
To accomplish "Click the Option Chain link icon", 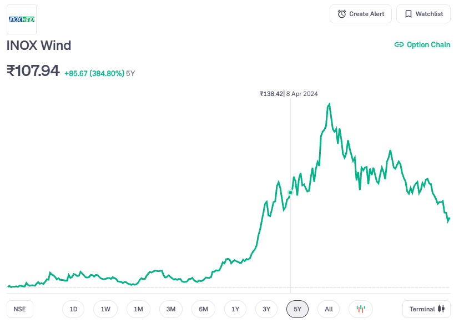I will 399,45.
